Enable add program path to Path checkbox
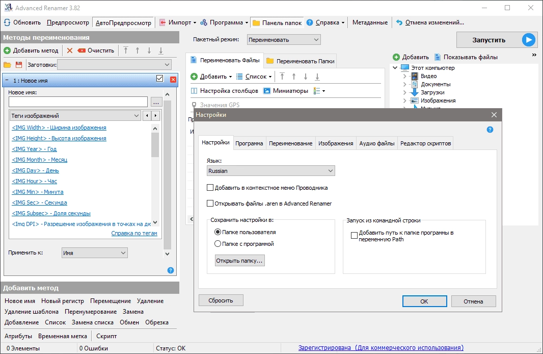The width and height of the screenshot is (543, 354). tap(354, 236)
